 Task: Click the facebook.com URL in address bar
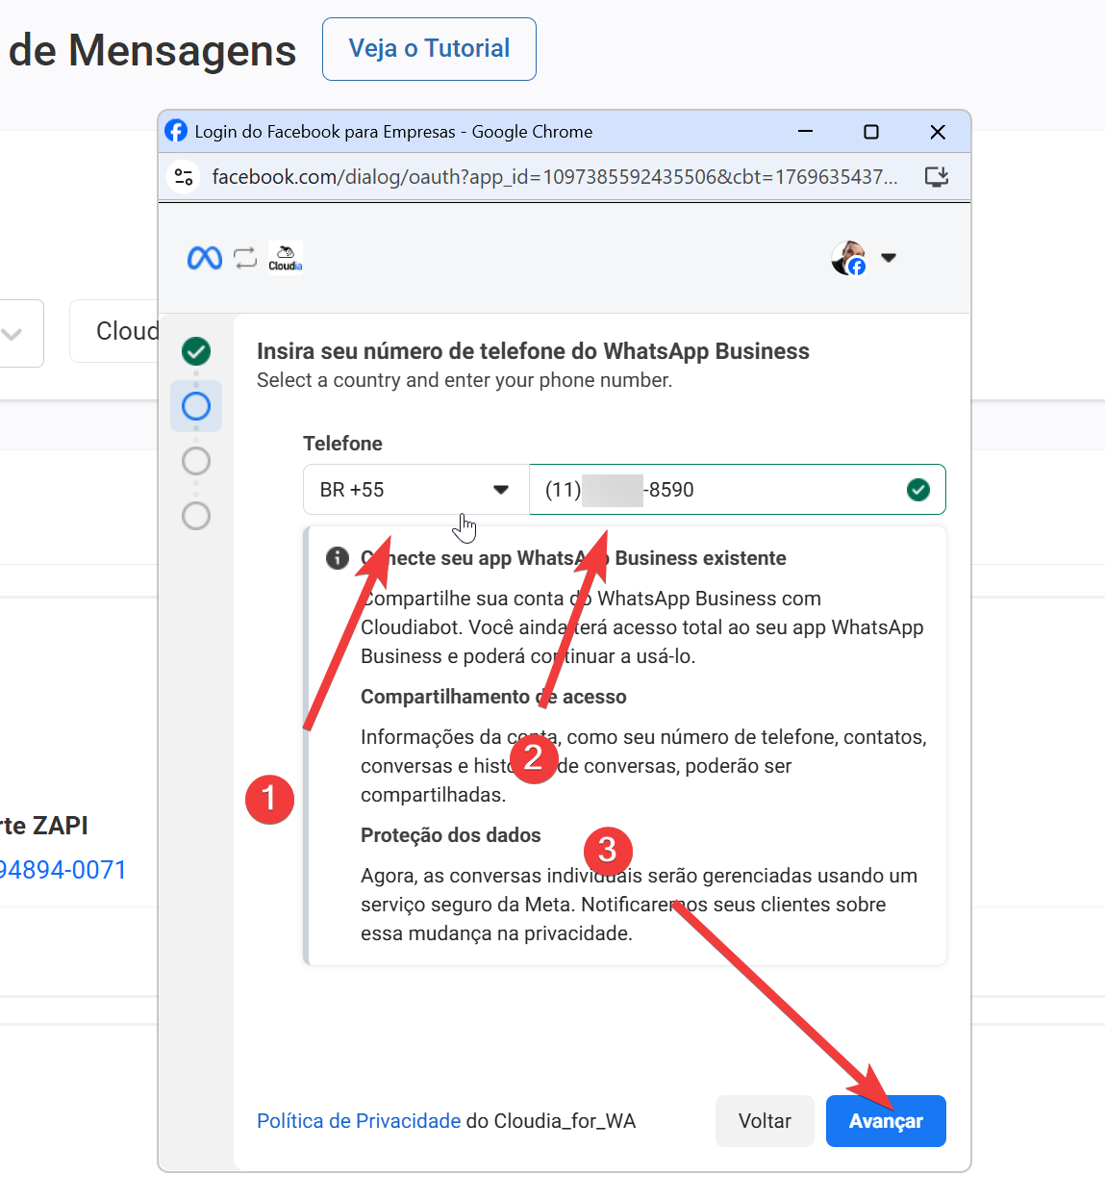555,177
